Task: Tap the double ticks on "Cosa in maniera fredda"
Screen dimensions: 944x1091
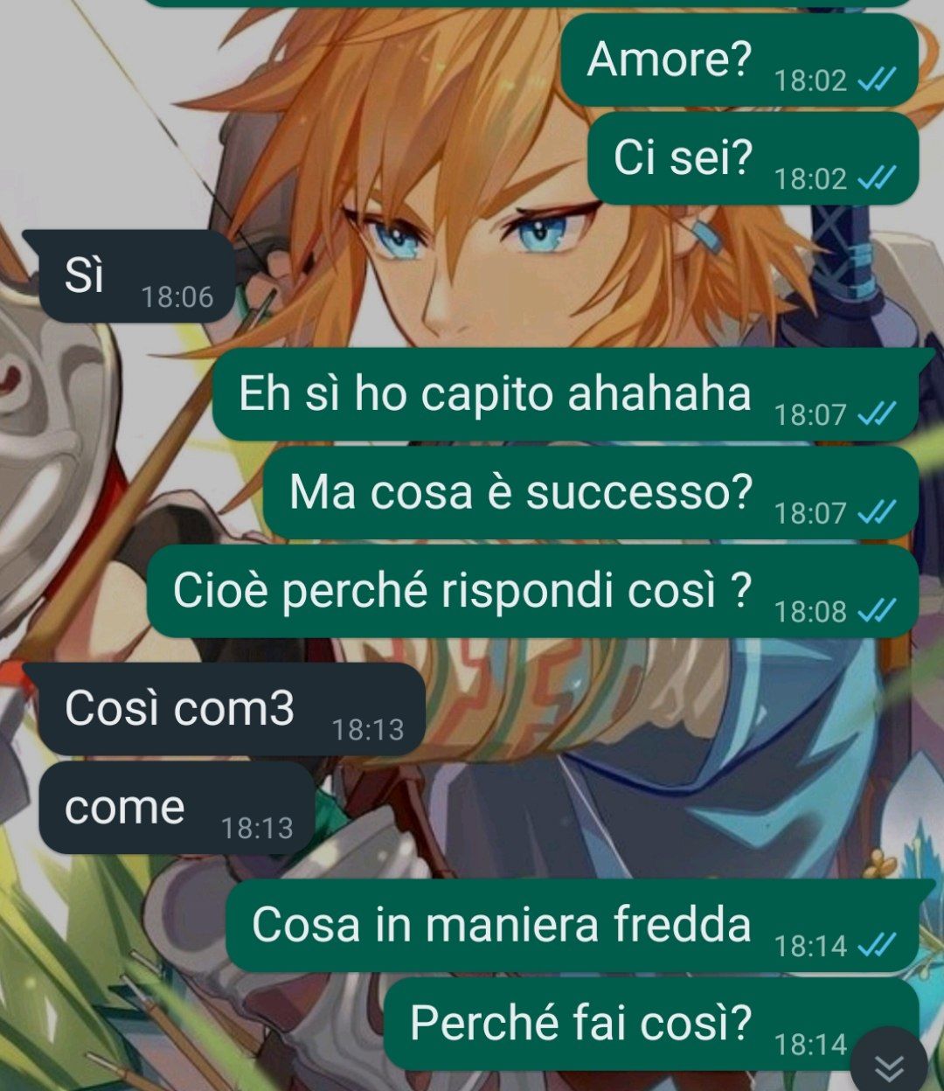Action: 877,944
